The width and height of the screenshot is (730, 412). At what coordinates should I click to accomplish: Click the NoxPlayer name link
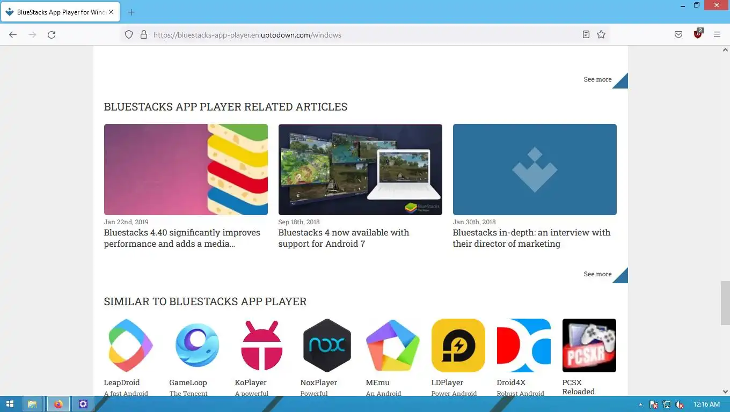click(x=319, y=382)
